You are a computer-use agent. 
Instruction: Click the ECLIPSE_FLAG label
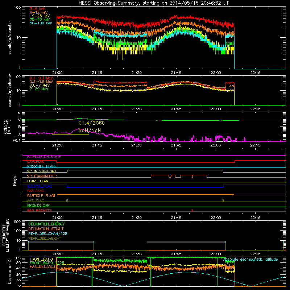[40, 186]
